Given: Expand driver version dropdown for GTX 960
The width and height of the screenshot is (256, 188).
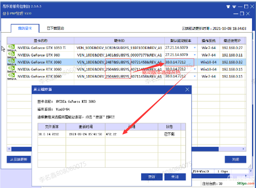Looking at the screenshot, I should pyautogui.click(x=195, y=55).
